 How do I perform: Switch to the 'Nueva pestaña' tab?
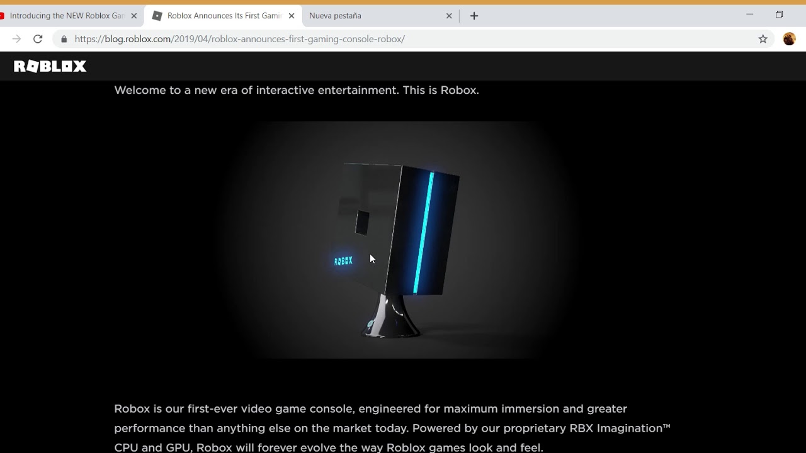tap(380, 16)
